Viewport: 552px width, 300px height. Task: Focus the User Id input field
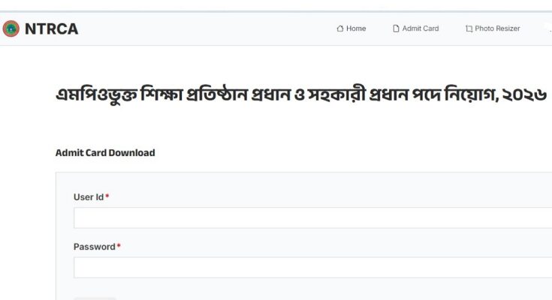click(312, 217)
